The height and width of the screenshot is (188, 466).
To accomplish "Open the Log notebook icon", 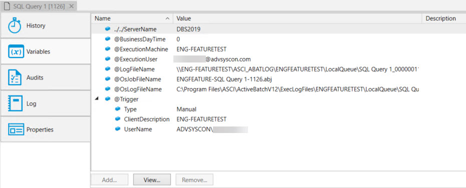I will [15, 104].
